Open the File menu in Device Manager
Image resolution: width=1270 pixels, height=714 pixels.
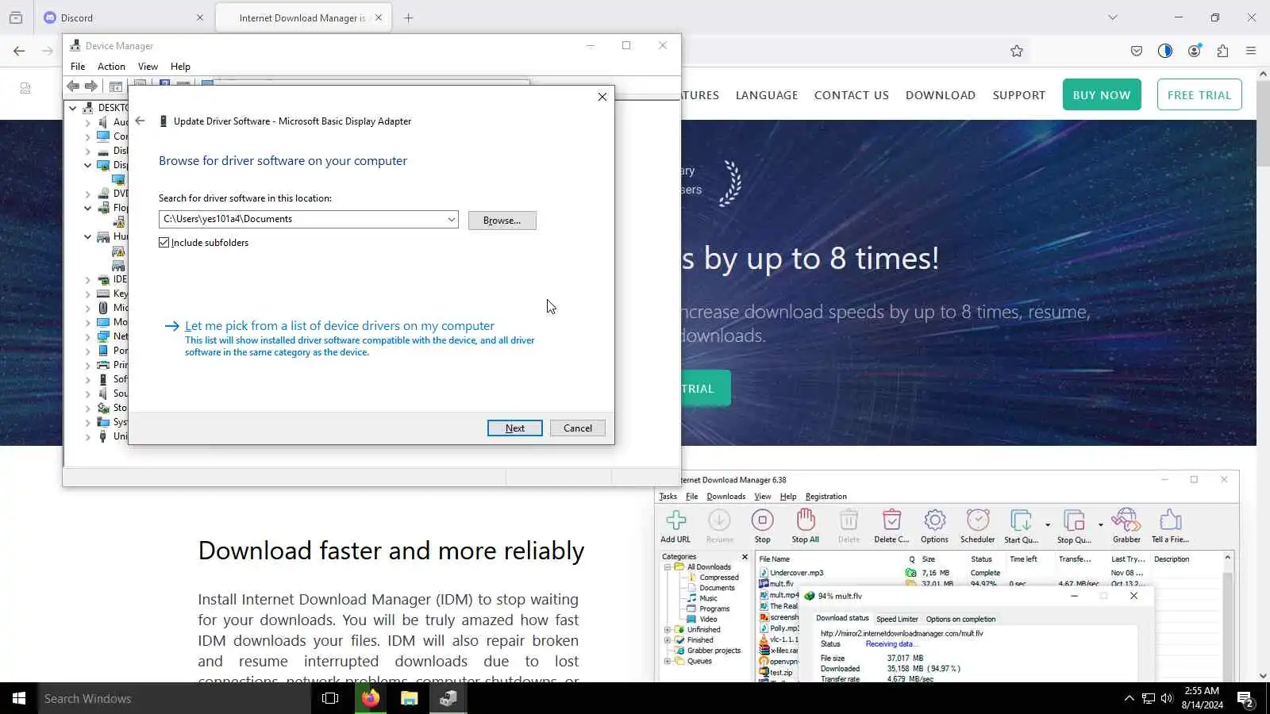[78, 67]
